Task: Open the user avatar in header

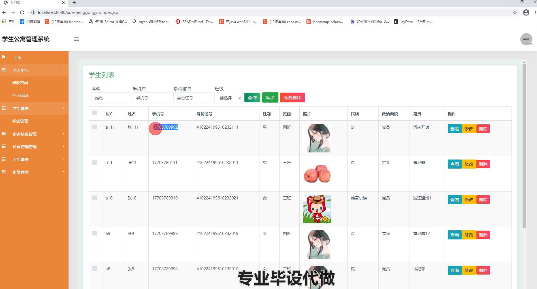Action: point(526,39)
